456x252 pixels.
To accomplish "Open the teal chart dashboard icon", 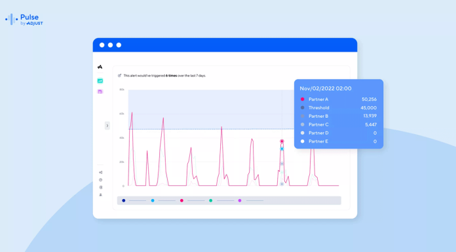I will pyautogui.click(x=100, y=81).
